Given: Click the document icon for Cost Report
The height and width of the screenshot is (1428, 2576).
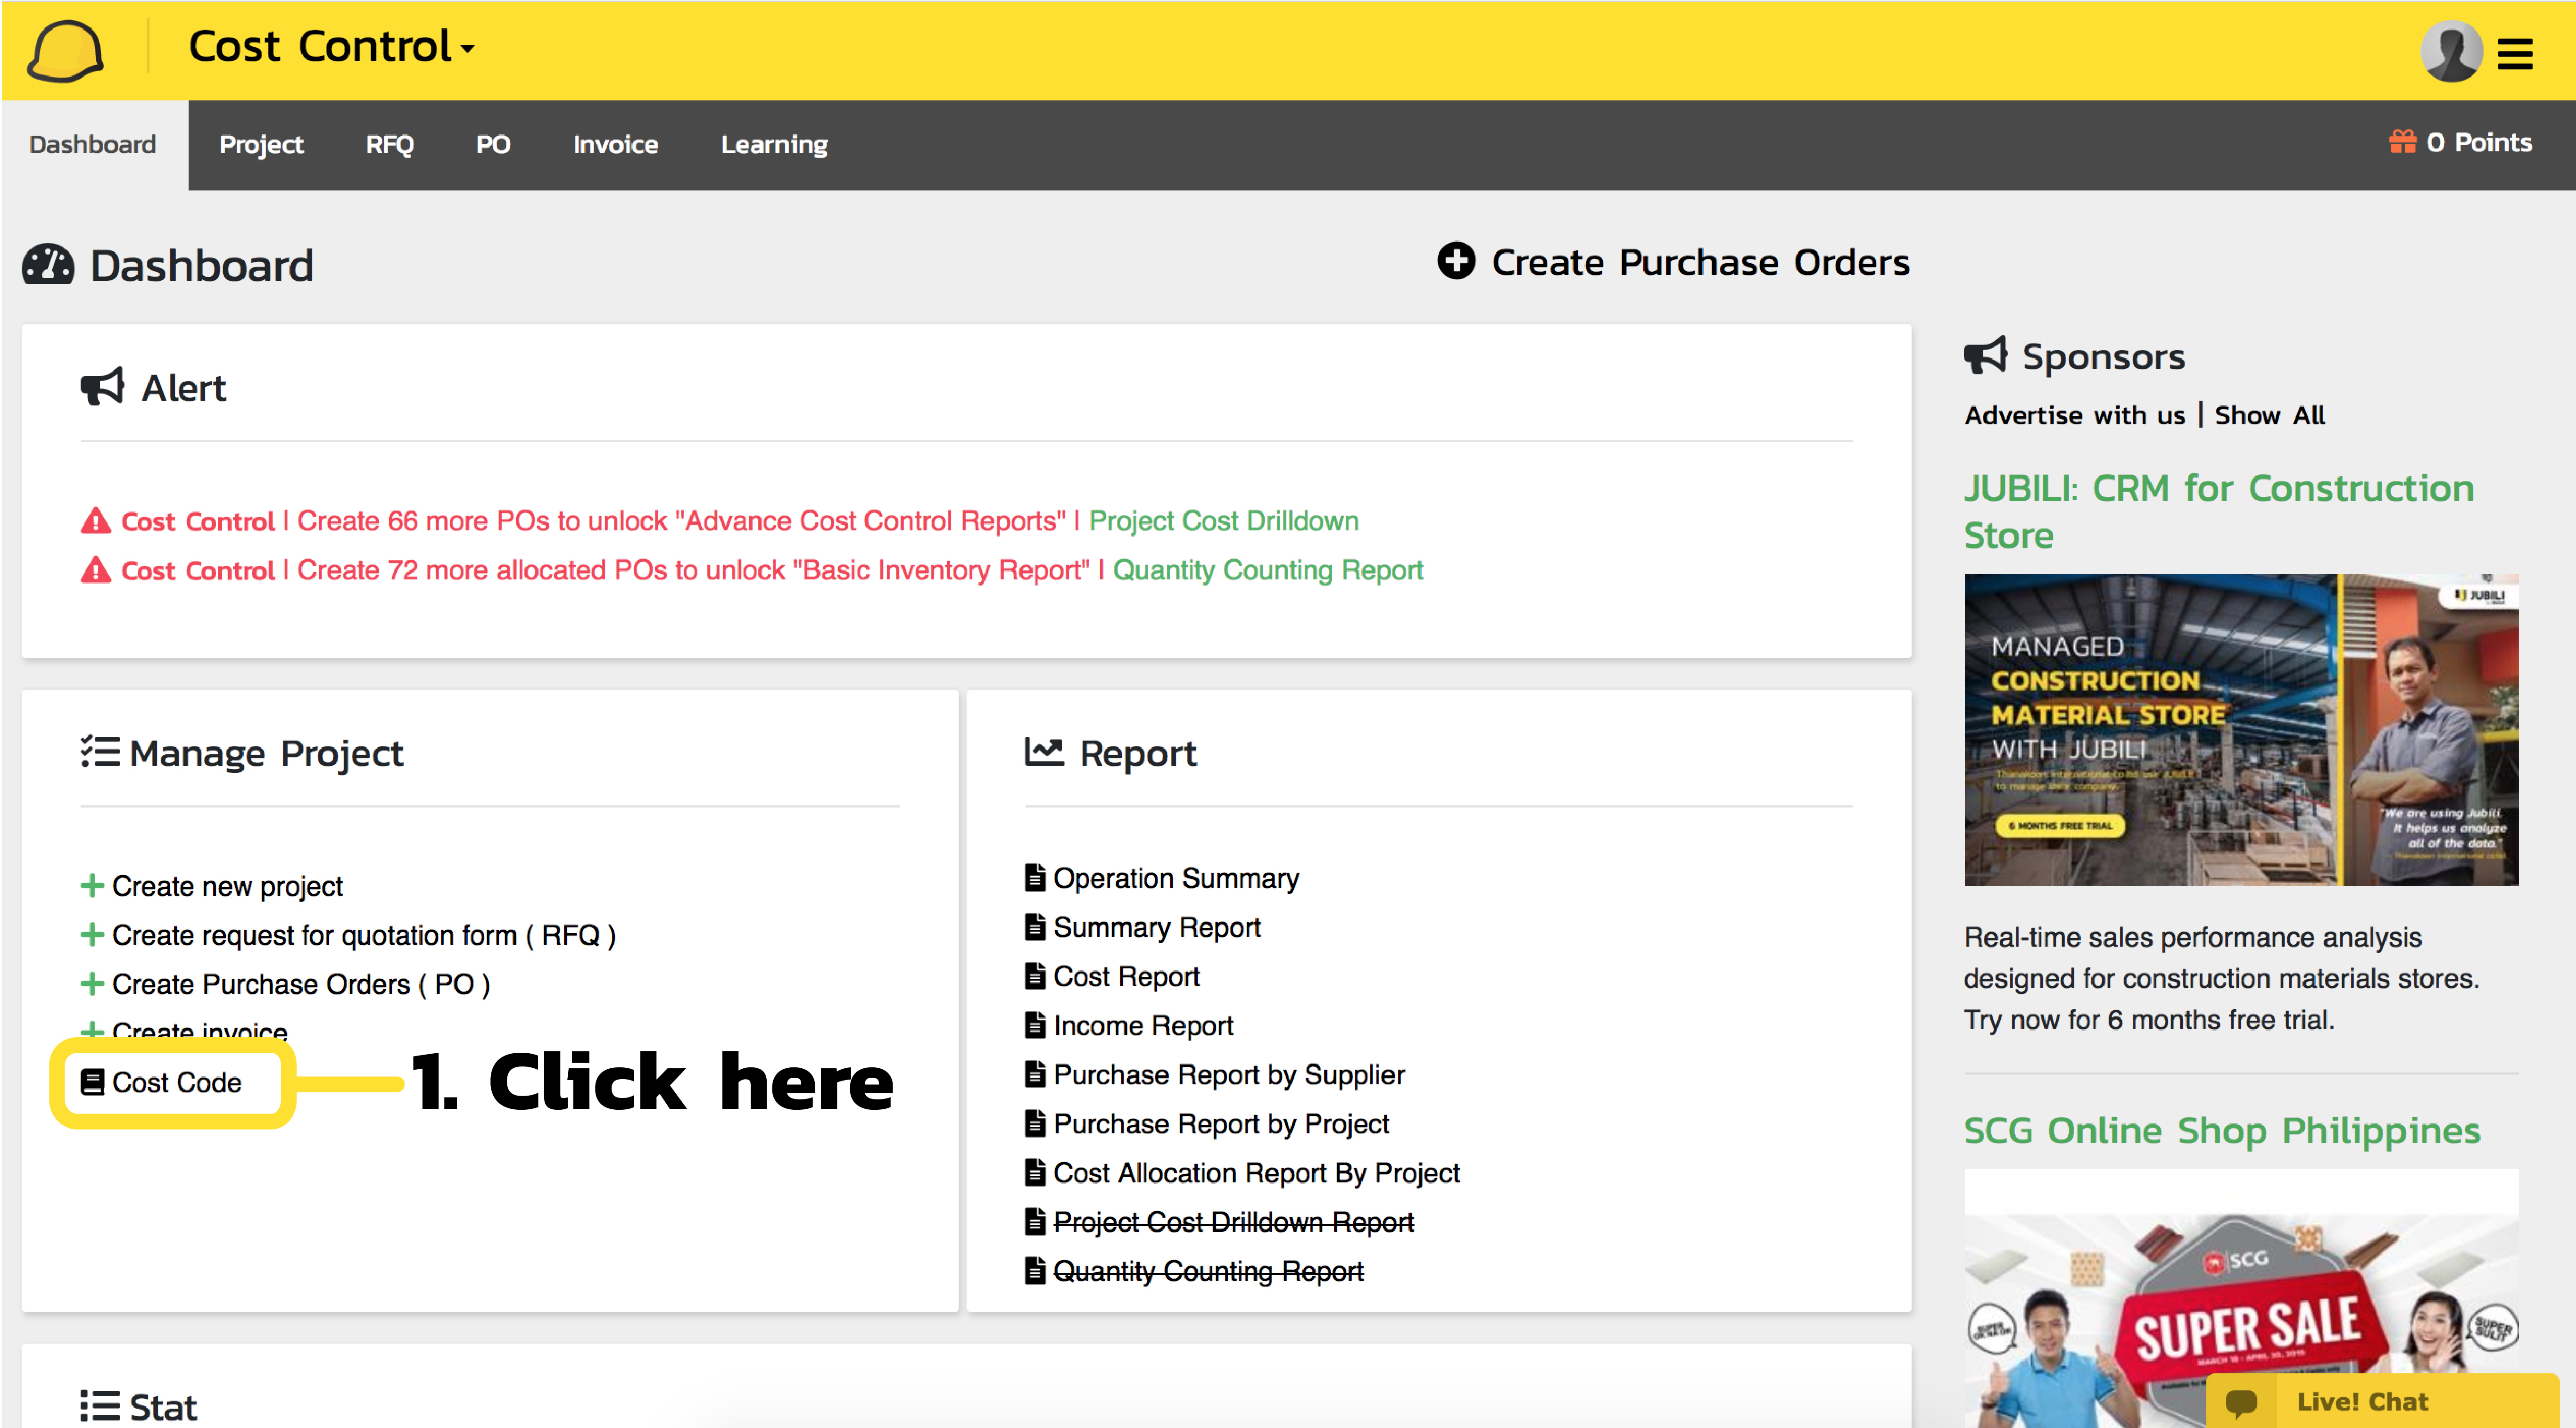Looking at the screenshot, I should [1035, 975].
